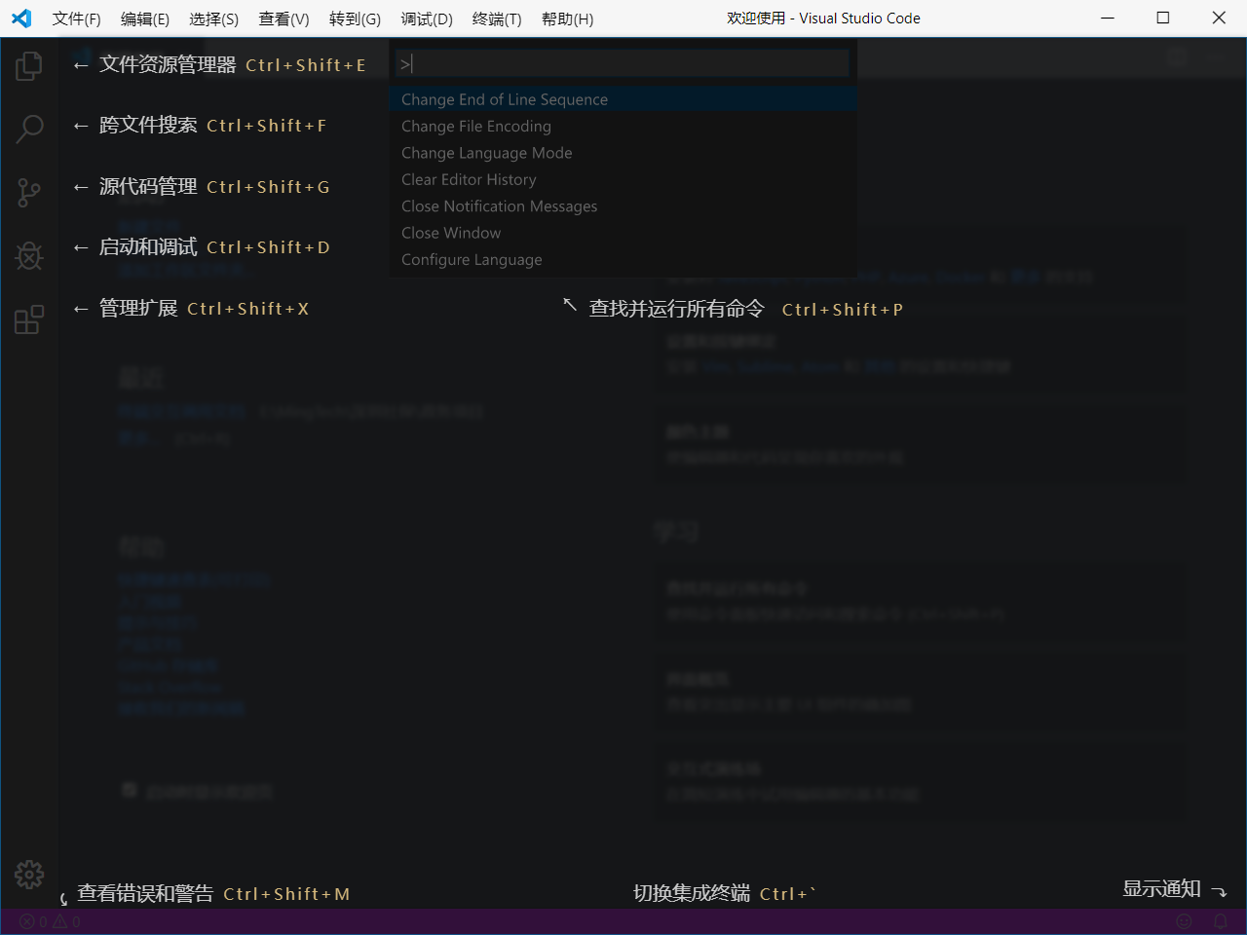Image resolution: width=1247 pixels, height=935 pixels.
Task: Maximize the Visual Studio Code window
Action: pyautogui.click(x=1163, y=19)
